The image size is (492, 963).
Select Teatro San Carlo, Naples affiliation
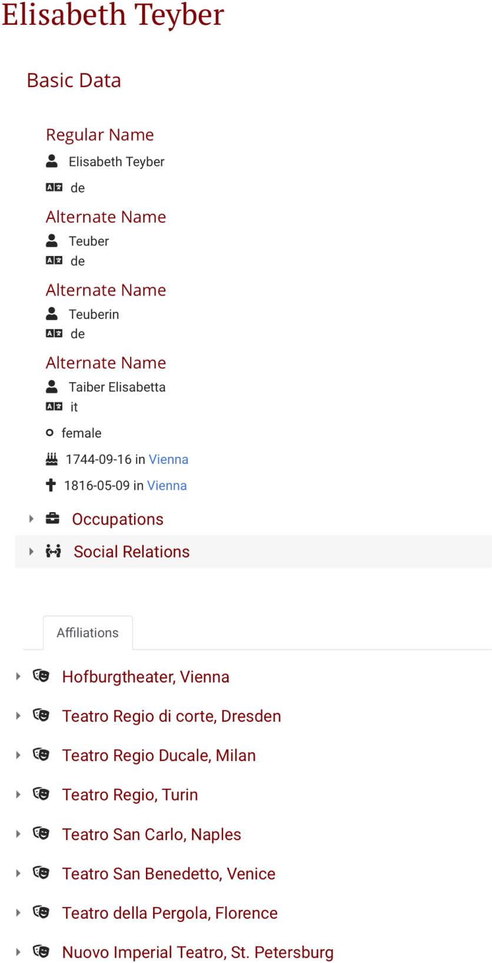[x=151, y=834]
